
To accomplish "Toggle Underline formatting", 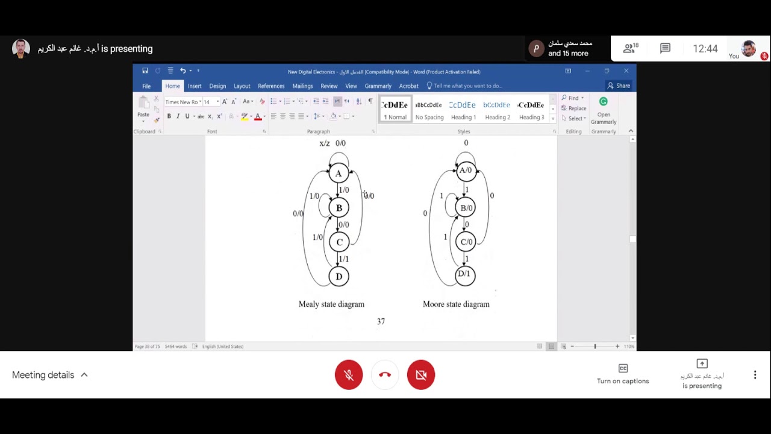I will point(187,116).
